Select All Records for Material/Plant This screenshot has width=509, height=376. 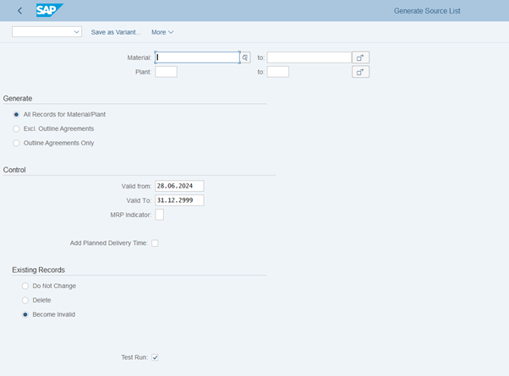16,114
